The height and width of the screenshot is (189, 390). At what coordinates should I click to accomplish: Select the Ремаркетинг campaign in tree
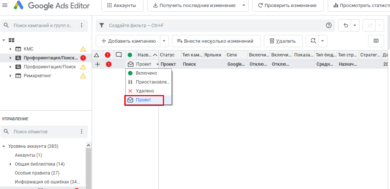(x=37, y=76)
